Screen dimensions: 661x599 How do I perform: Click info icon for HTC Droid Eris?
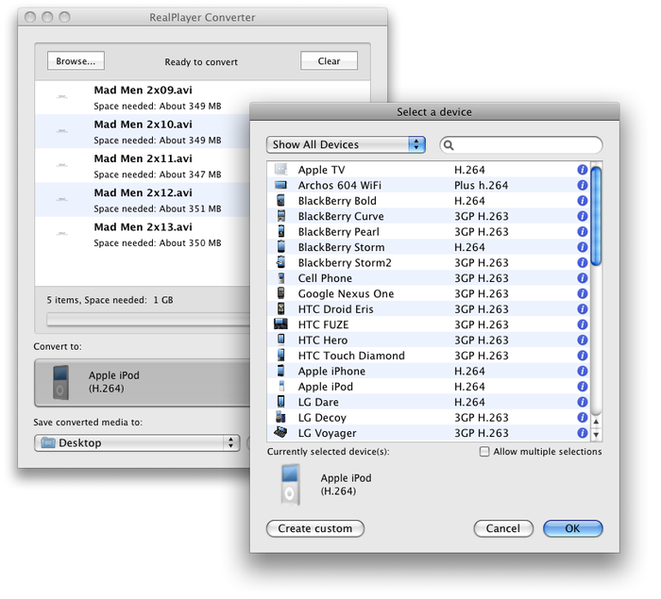[x=583, y=309]
